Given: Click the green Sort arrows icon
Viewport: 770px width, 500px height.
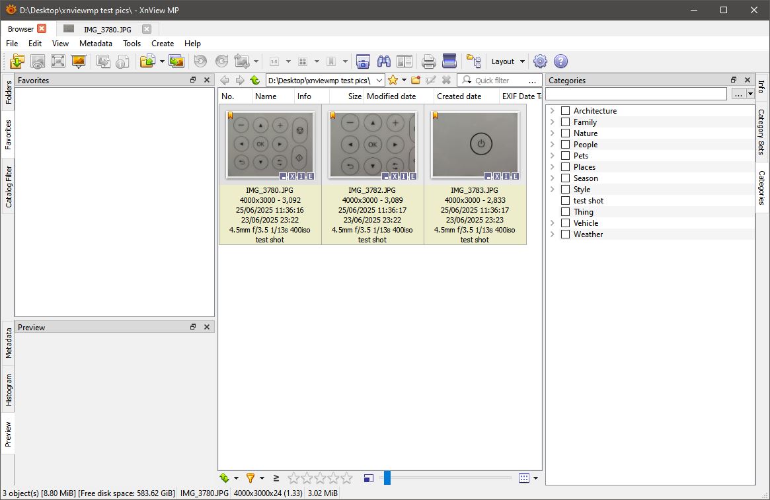Looking at the screenshot, I should [225, 478].
